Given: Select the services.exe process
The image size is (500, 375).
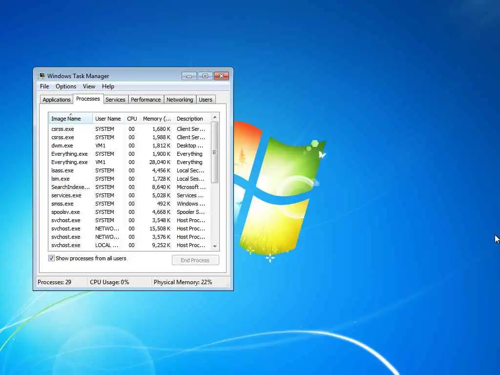Looking at the screenshot, I should (129, 195).
